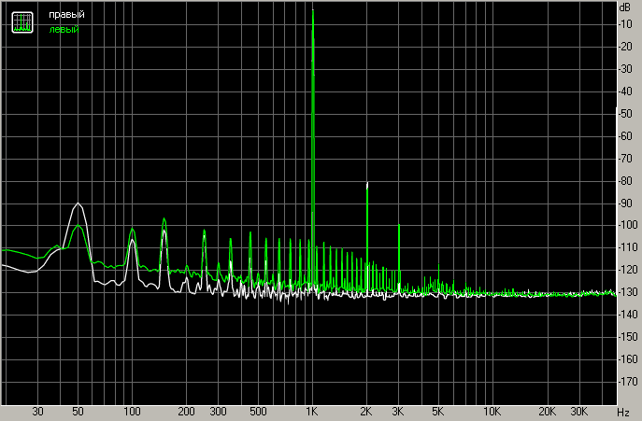Click the dB unit label

coord(625,7)
